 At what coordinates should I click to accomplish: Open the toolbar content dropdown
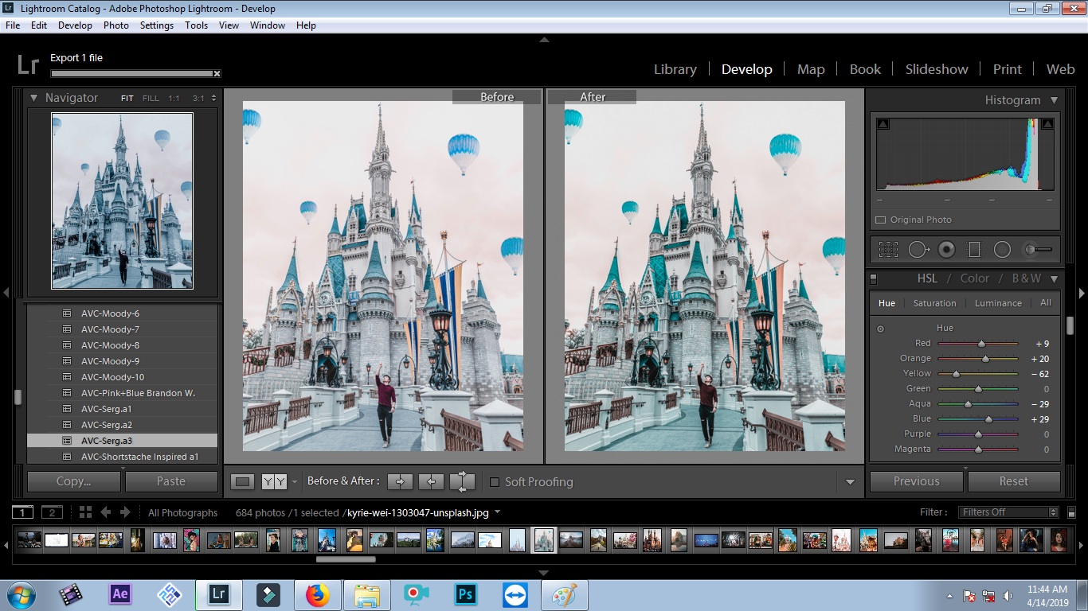click(850, 482)
